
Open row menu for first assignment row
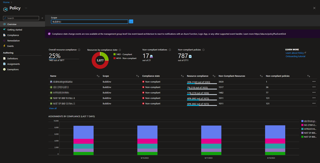point(314,81)
